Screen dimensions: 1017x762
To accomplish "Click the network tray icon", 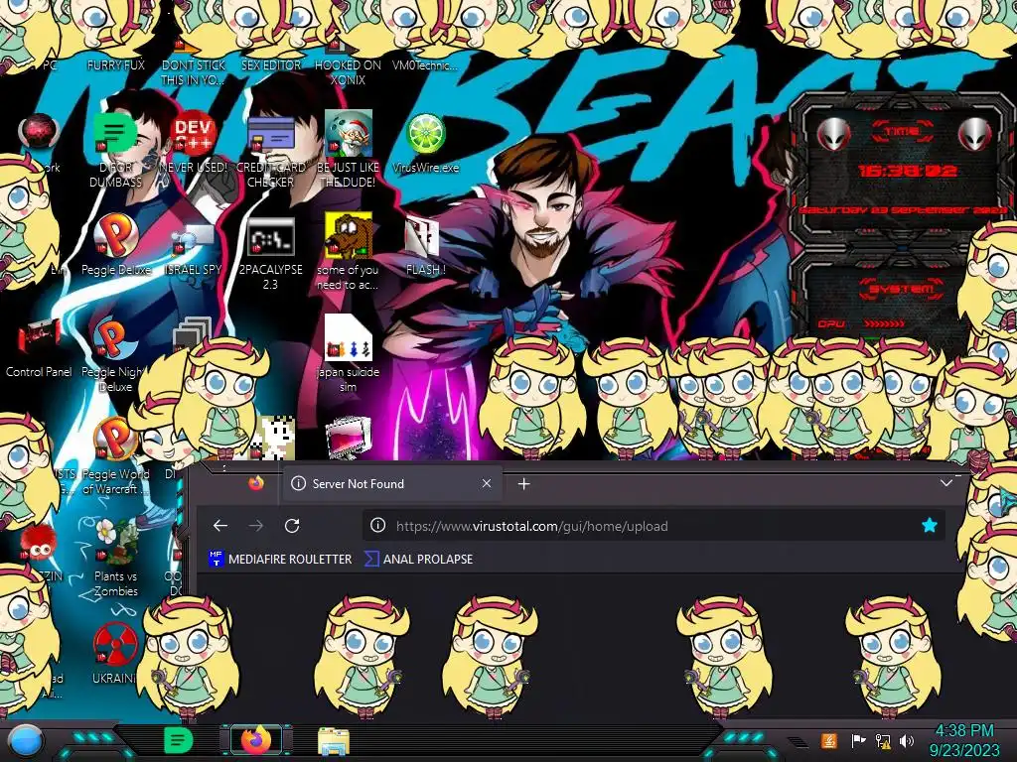I will coord(883,740).
